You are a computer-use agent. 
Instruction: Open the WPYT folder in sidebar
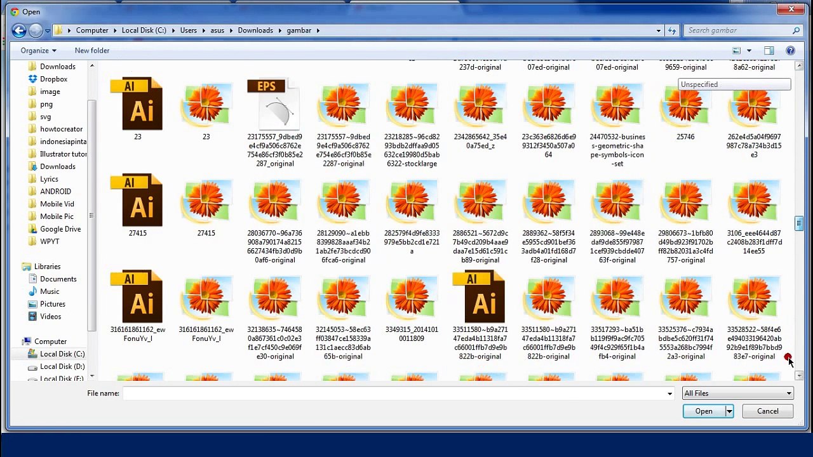point(50,242)
